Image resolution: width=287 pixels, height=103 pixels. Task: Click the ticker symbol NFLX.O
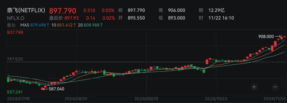[16, 18]
